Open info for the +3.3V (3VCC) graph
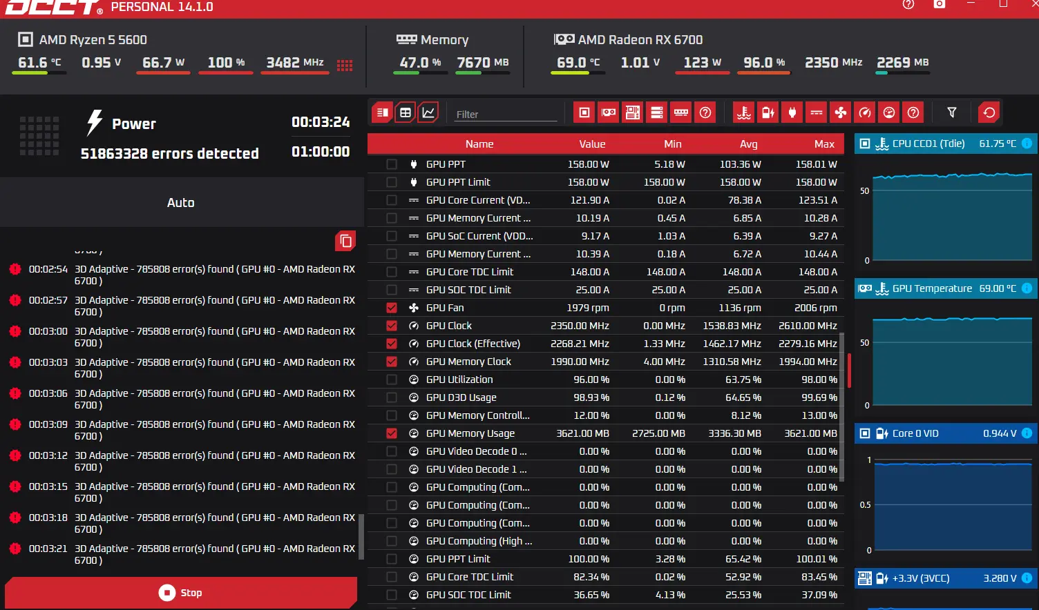Screen dimensions: 1039x610 click(x=1027, y=578)
